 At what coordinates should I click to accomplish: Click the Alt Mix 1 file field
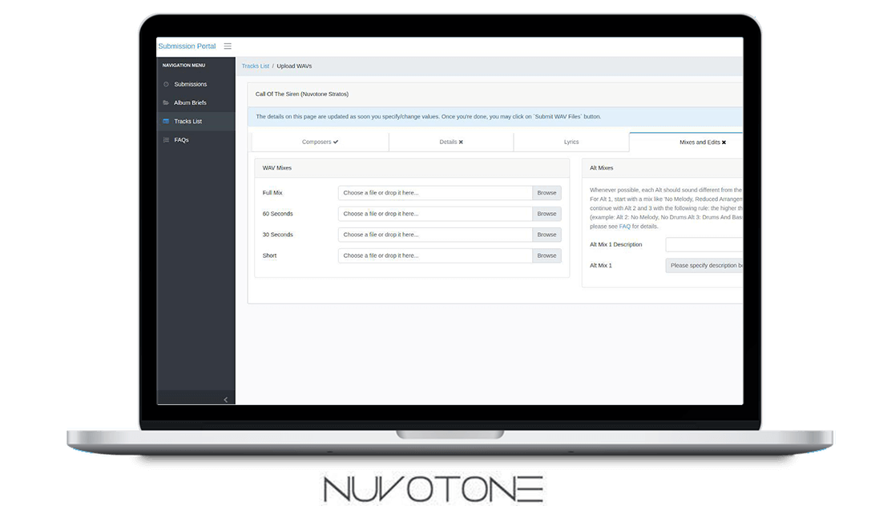(704, 266)
